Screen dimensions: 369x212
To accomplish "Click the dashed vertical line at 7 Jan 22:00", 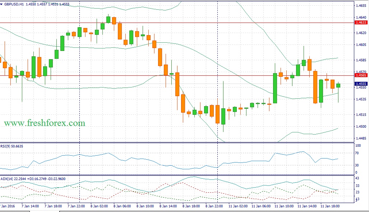I will (79, 108).
